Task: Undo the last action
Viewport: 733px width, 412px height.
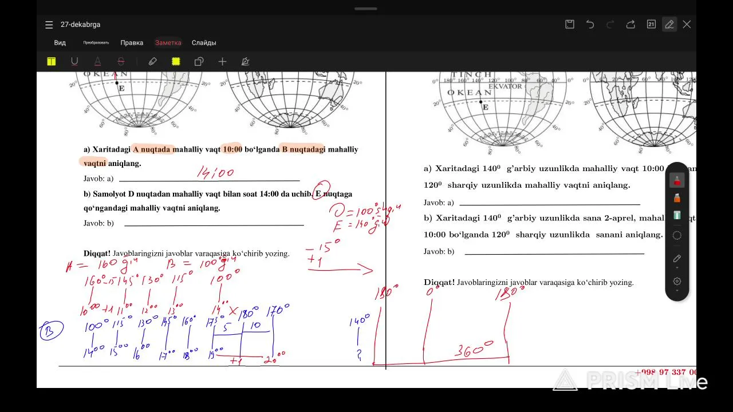Action: (x=590, y=24)
